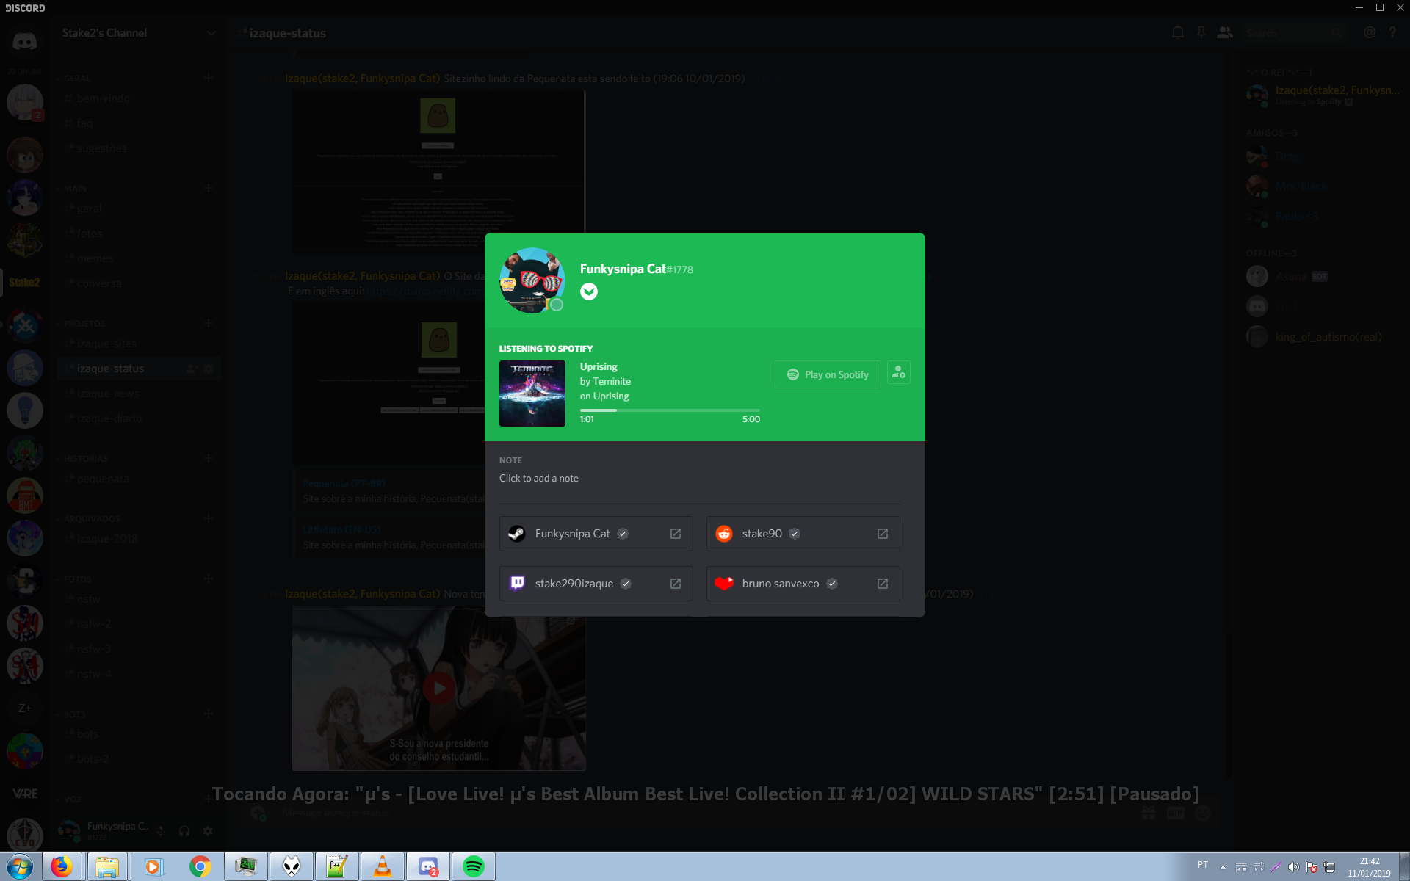Viewport: 1410px width, 881px height.
Task: Open the profile options chevron under Funkysnipa Cat
Action: (589, 291)
